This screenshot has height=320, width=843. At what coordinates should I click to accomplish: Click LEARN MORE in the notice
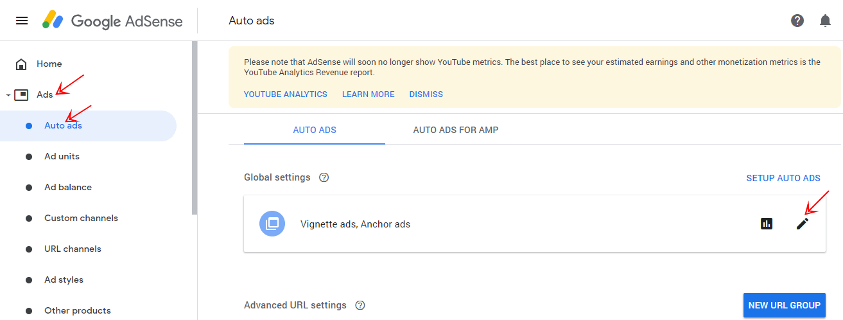coord(369,94)
